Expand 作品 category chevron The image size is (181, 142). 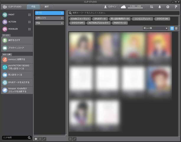[x=62, y=23]
